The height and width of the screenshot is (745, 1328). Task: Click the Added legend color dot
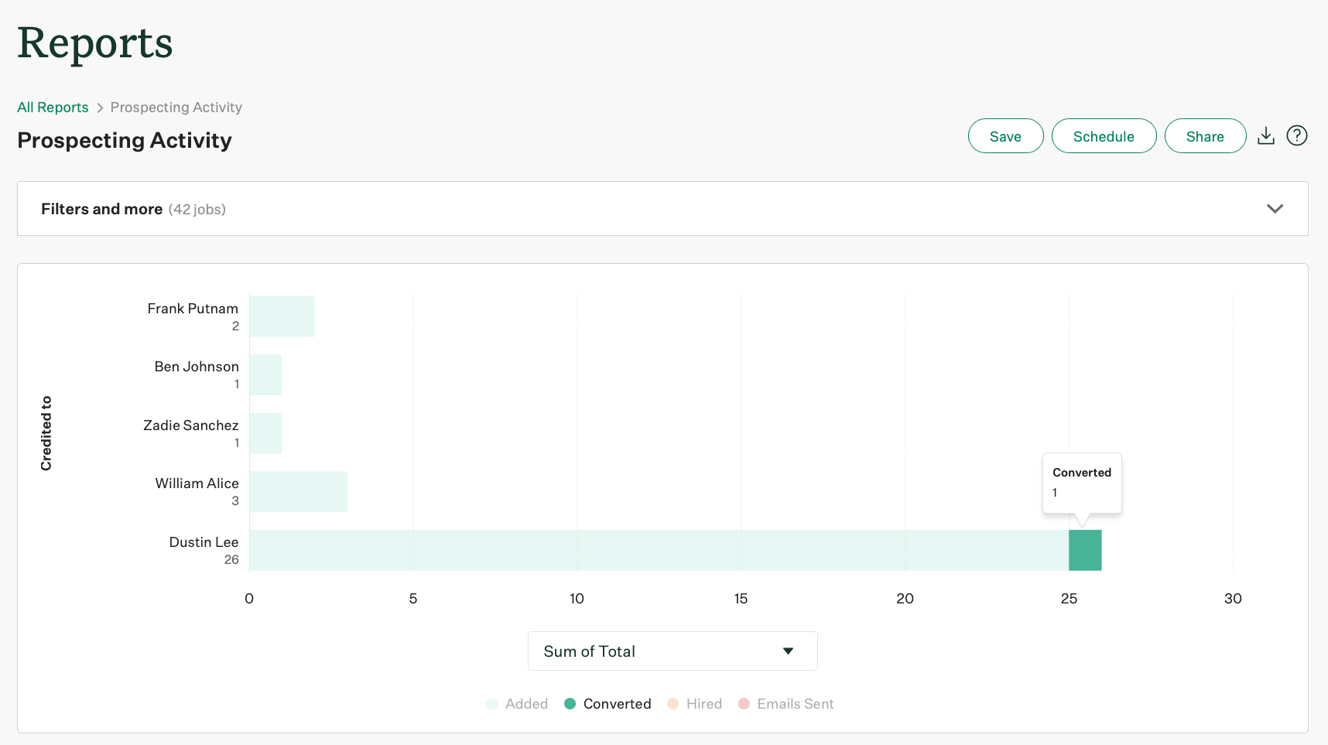pyautogui.click(x=492, y=703)
